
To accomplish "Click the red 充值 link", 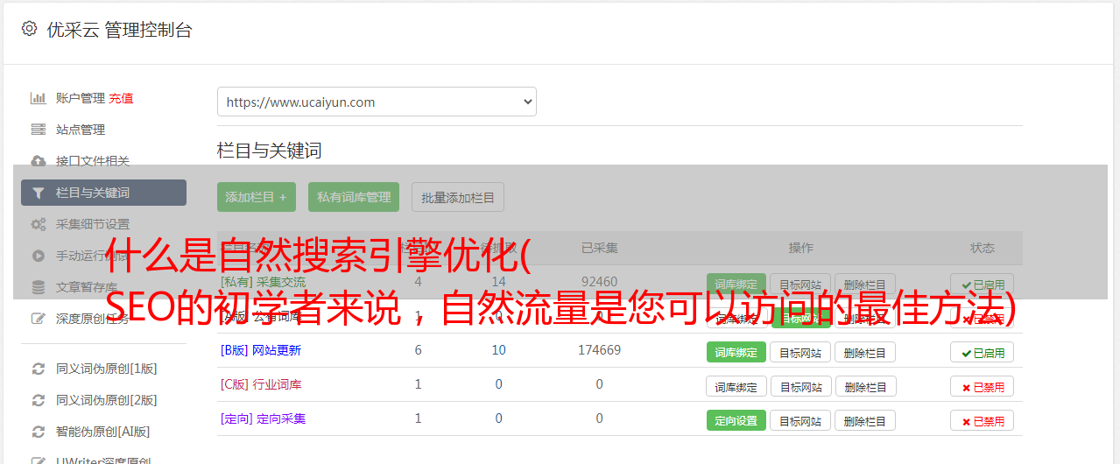I will click(x=121, y=98).
